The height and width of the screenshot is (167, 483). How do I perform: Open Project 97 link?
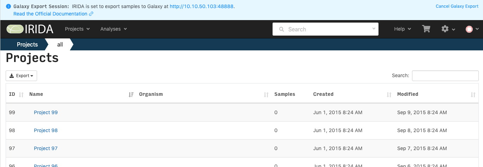[x=46, y=148]
